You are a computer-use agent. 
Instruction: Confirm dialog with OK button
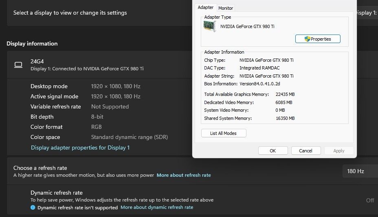click(273, 151)
